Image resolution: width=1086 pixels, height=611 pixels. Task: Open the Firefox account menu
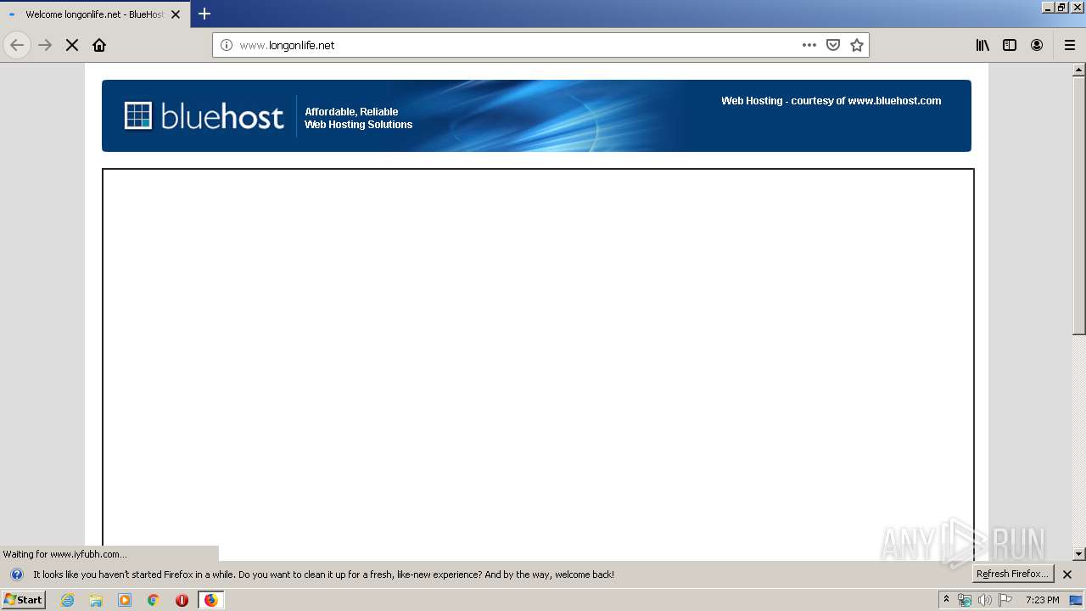1037,45
